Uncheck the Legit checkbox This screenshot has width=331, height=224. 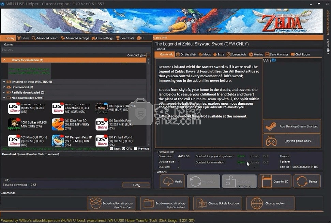[x=111, y=149]
